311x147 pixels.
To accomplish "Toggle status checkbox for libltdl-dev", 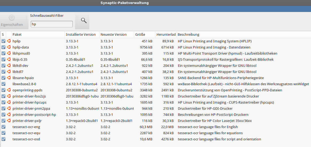I will tap(3, 66).
